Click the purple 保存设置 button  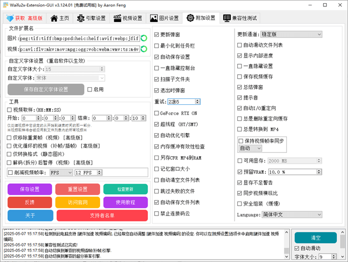click(x=29, y=189)
